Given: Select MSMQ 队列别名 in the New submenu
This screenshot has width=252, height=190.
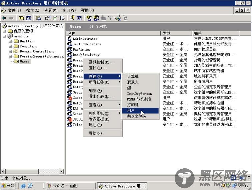Looking at the screenshot, I should point(140,99).
